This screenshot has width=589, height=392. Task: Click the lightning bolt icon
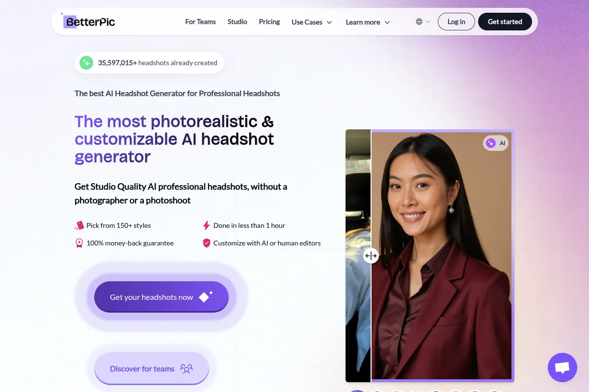(x=207, y=225)
